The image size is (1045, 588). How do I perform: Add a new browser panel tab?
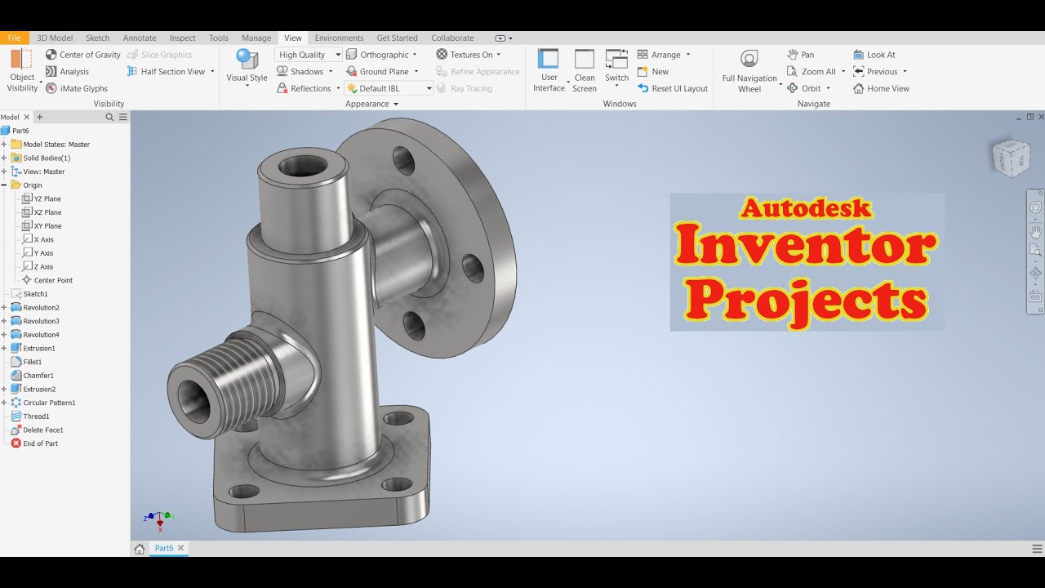pos(39,117)
